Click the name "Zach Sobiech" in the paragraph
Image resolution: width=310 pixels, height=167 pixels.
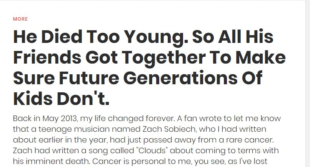pyautogui.click(x=169, y=129)
